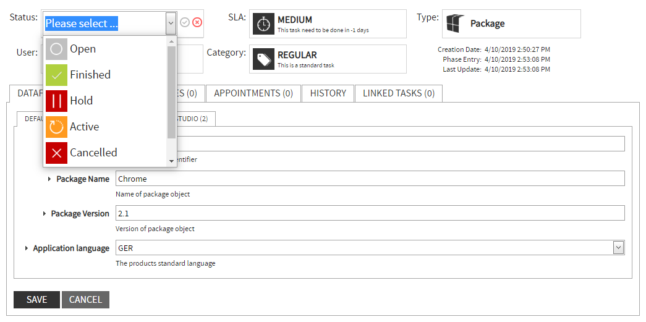Click 'The products standard language' hint
This screenshot has width=646, height=322.
pyautogui.click(x=166, y=263)
